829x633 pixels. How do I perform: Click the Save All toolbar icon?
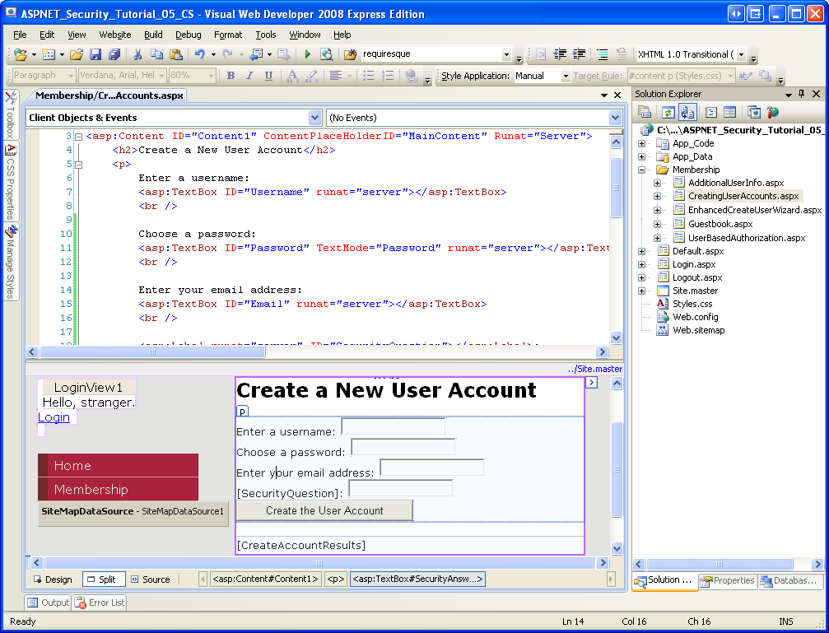click(114, 54)
